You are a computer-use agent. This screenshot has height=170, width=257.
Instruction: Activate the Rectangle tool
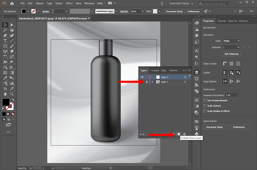coord(5,46)
